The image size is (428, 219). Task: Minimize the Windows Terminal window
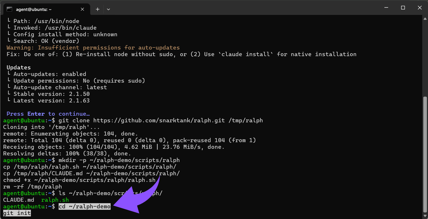point(386,8)
